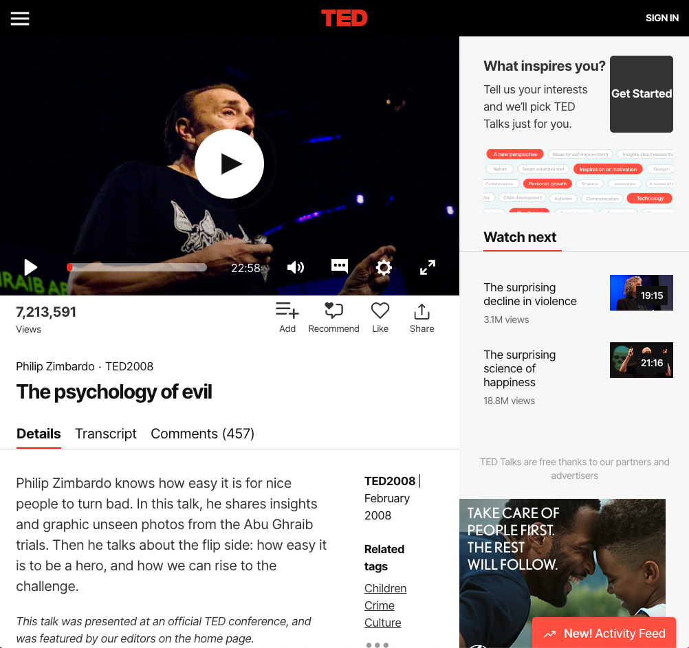Add the talk to a list
Screen dimensions: 689x648
click(287, 317)
